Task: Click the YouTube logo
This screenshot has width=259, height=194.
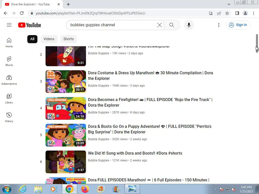Action: pos(30,25)
